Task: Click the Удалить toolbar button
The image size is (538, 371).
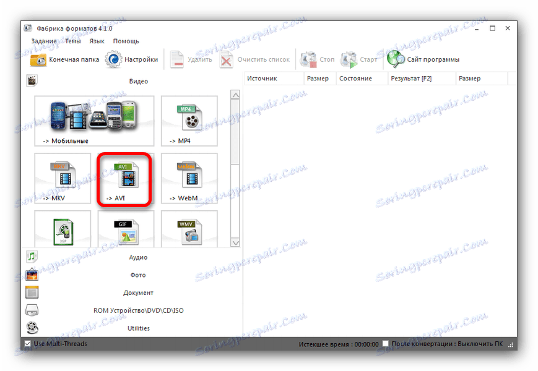Action: point(191,59)
